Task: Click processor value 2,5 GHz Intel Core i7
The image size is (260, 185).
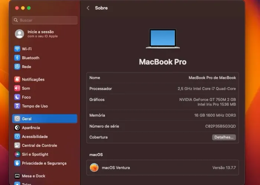Action: [207, 89]
